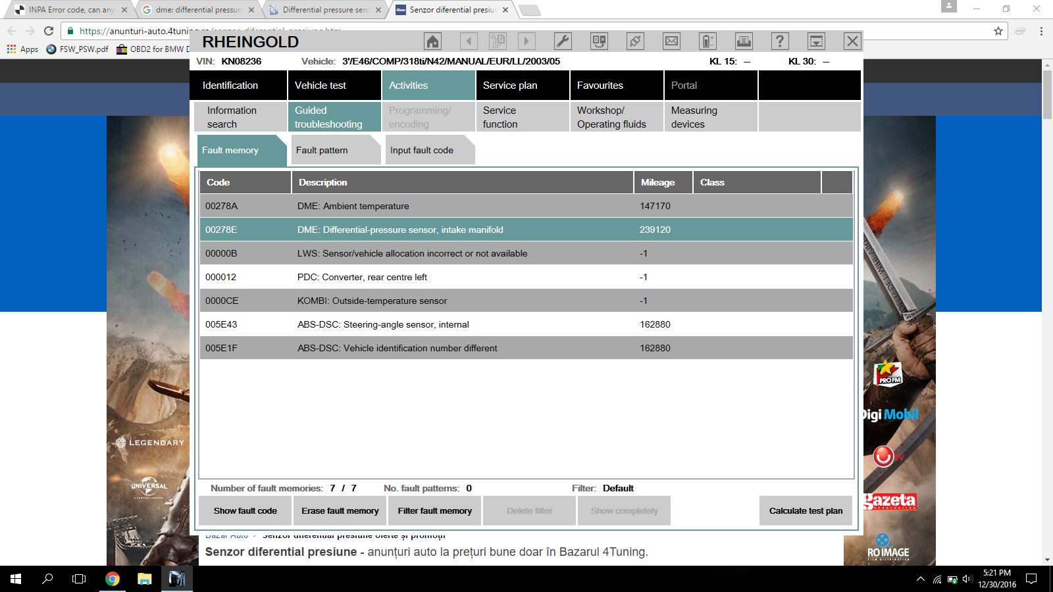
Task: Open the volume control in system tray
Action: pos(967,579)
